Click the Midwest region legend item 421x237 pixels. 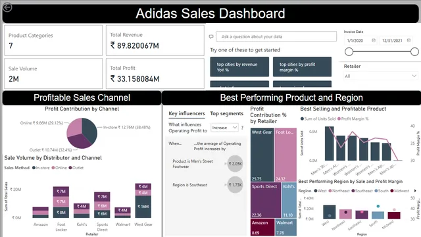(399, 191)
